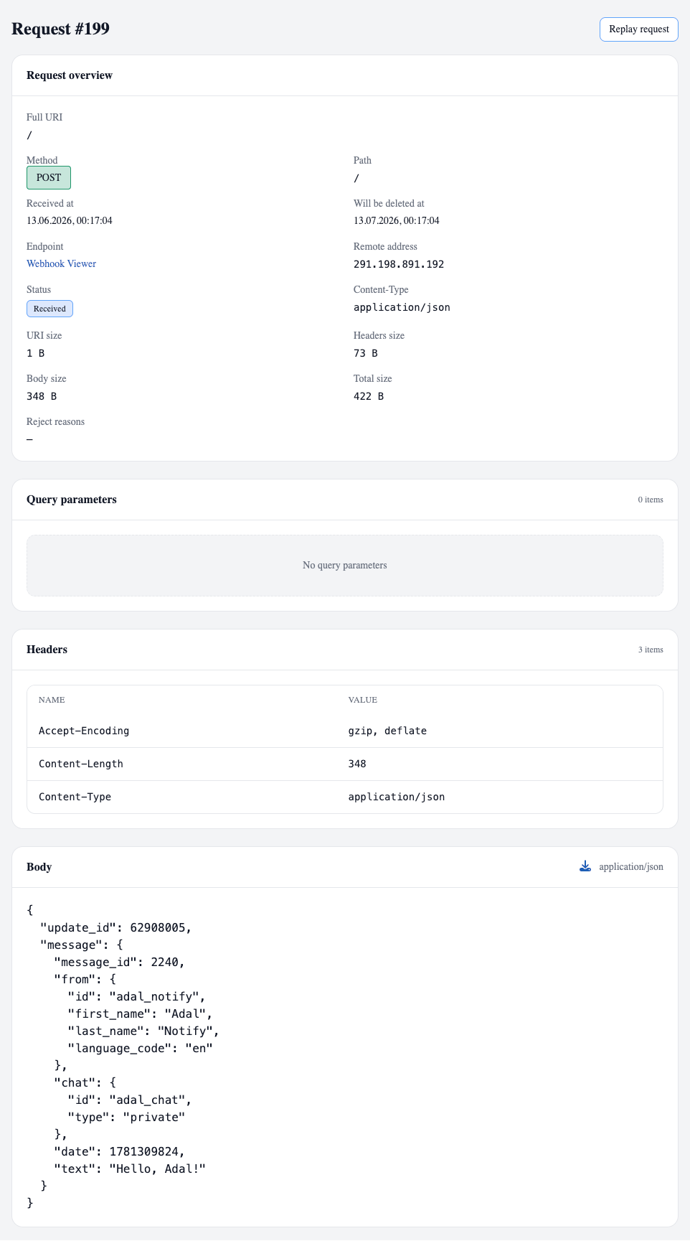Click the date 1781309824 line
The width and height of the screenshot is (690, 1241).
119,1151
